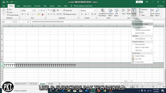166x93 pixels.
Task: Choose Protect Sheet
Action: 142,56
